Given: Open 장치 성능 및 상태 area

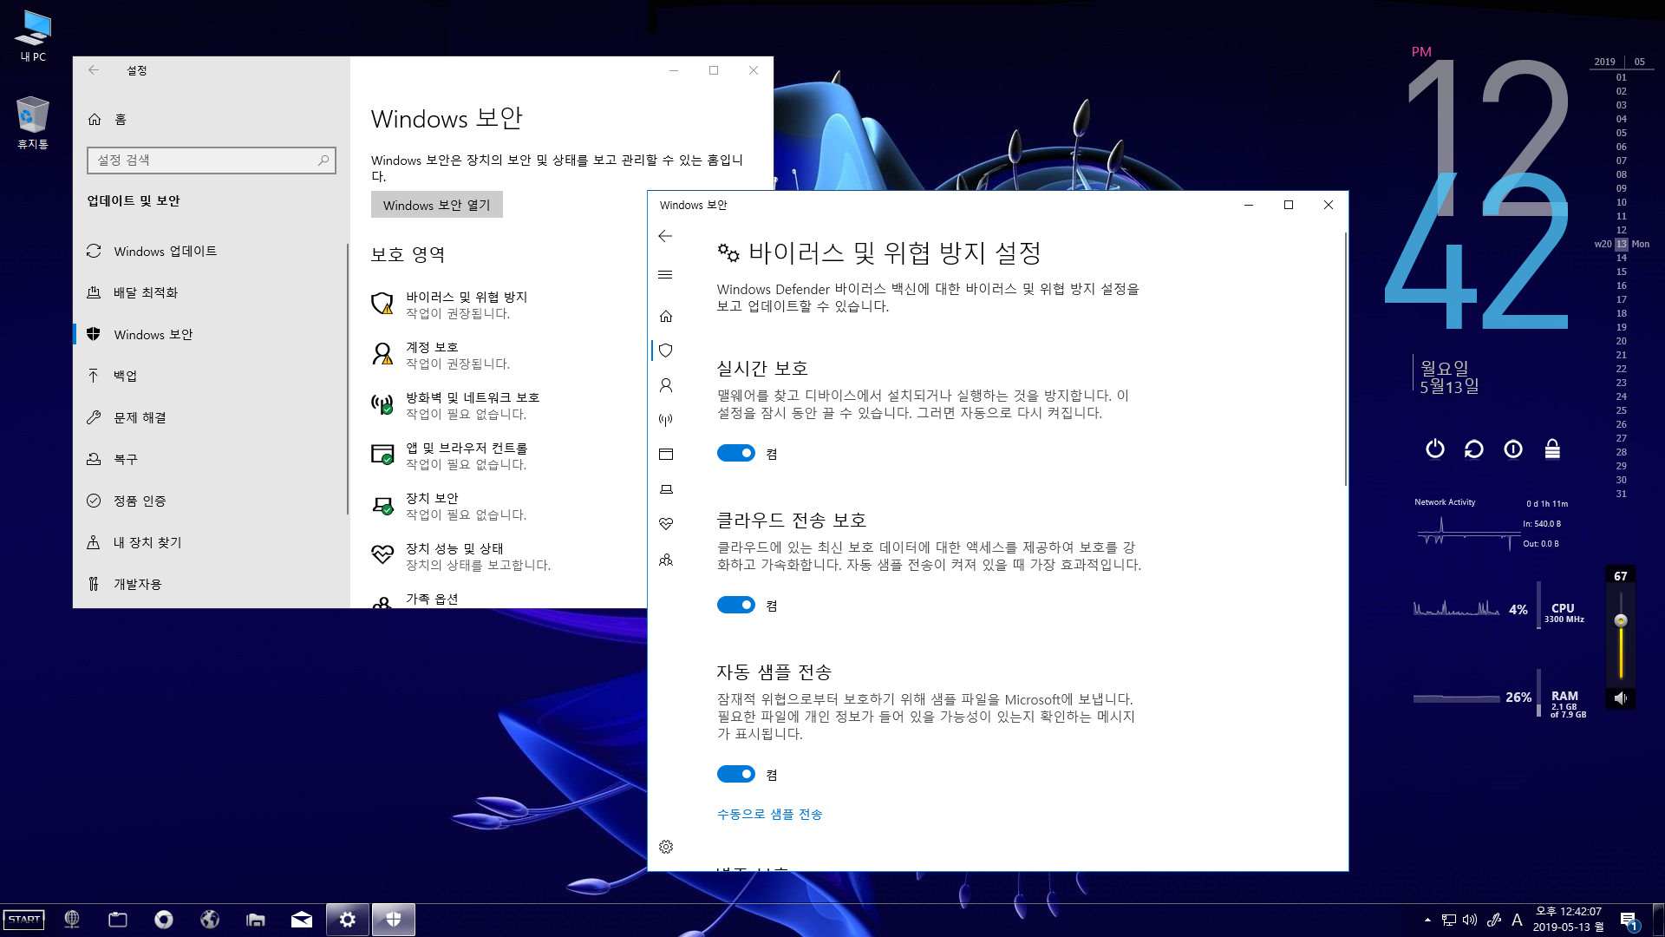Looking at the screenshot, I should 460,556.
